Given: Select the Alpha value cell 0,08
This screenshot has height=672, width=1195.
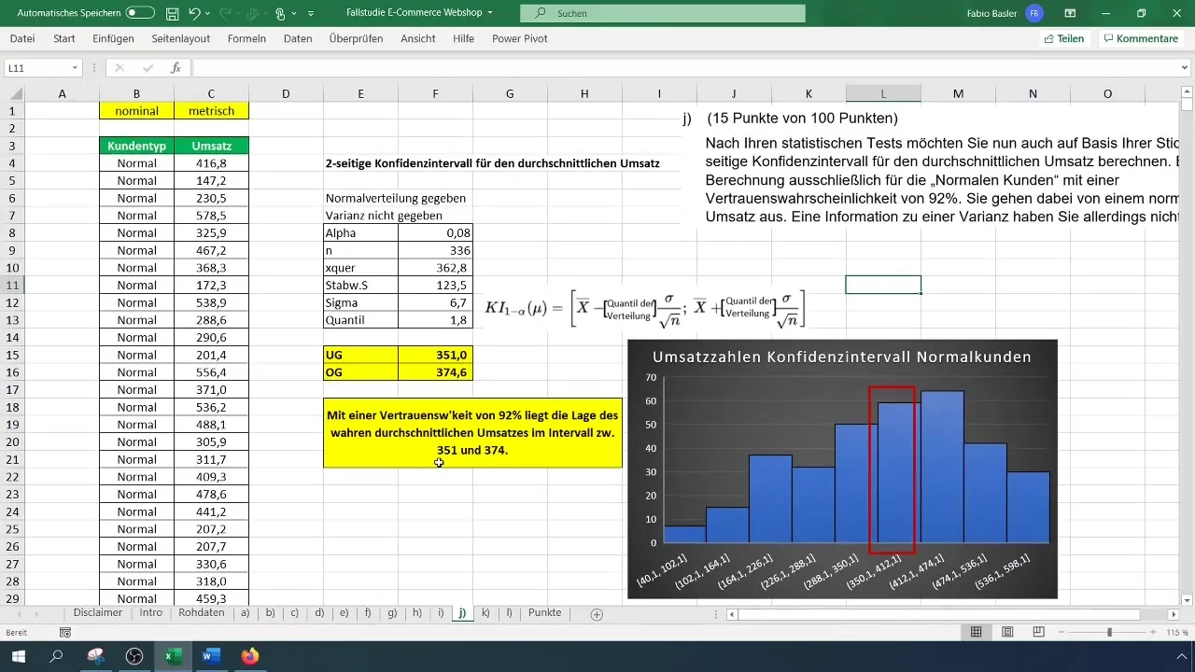Looking at the screenshot, I should (x=435, y=232).
